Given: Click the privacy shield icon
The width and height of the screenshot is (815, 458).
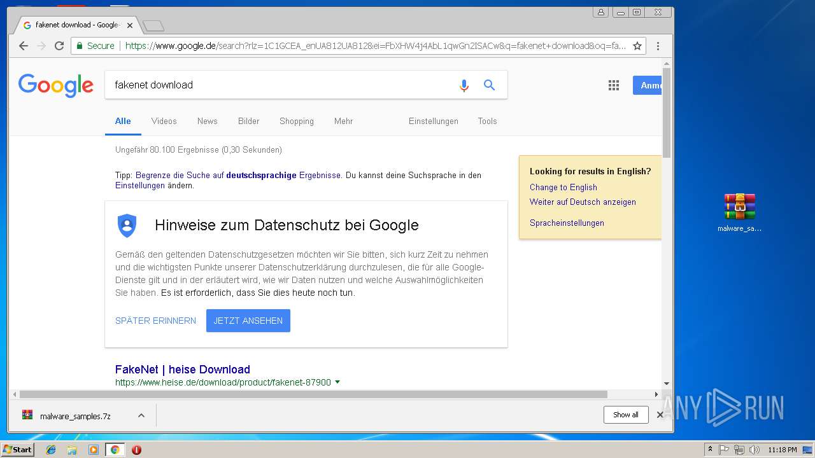Looking at the screenshot, I should click(127, 225).
